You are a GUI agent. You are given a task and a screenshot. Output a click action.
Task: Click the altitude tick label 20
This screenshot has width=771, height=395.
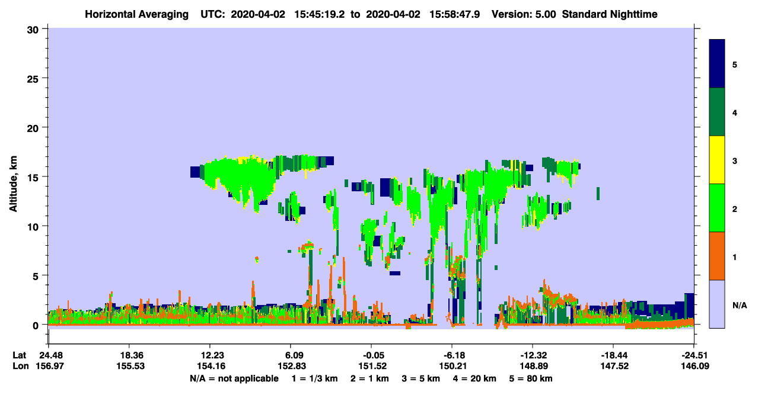(34, 127)
